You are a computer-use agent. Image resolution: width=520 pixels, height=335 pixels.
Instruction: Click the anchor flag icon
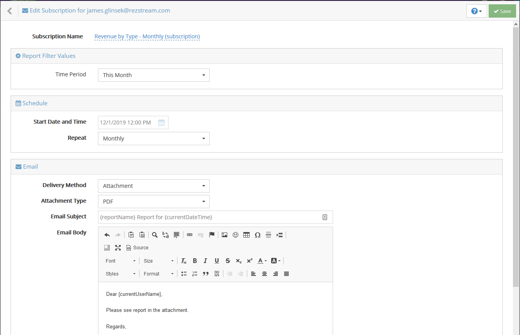click(212, 235)
